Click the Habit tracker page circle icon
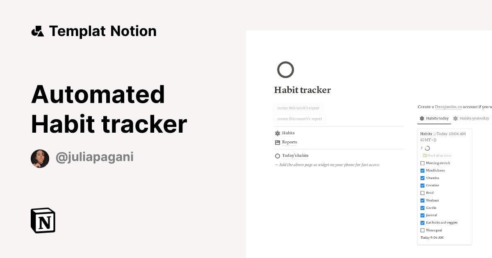 285,70
